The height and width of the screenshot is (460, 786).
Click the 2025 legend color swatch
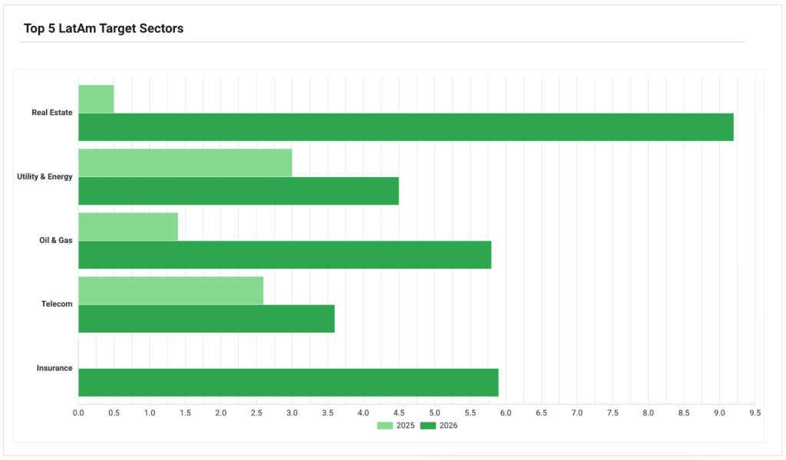click(x=385, y=426)
